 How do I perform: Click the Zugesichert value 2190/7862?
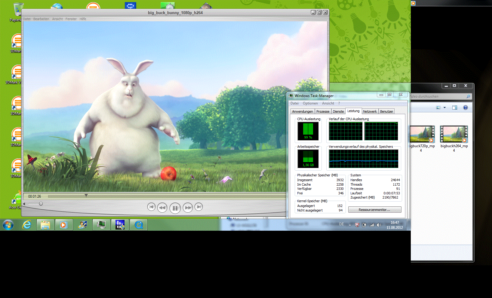click(x=390, y=197)
